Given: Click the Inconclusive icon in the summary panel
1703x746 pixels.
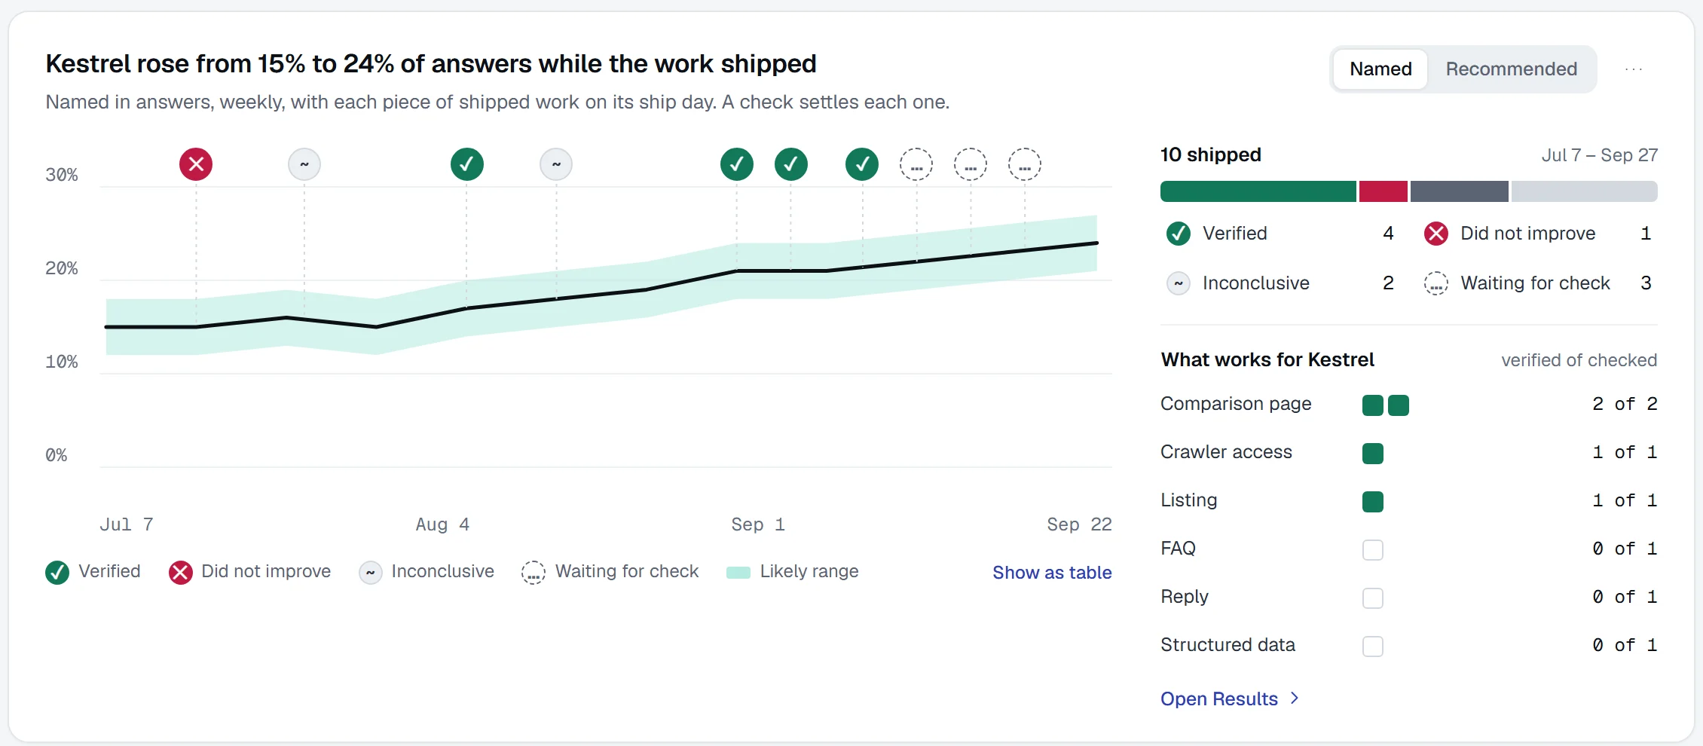Looking at the screenshot, I should point(1179,283).
